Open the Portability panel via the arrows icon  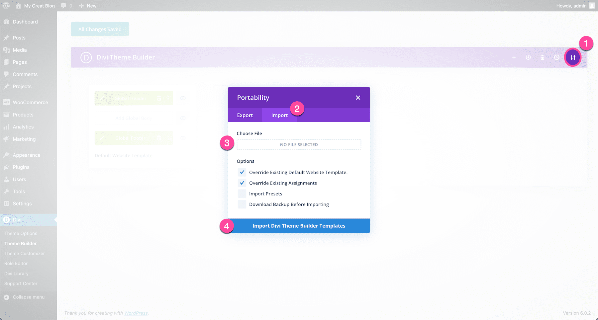[572, 57]
